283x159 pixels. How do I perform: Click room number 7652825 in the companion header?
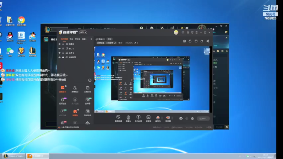[x=129, y=43]
